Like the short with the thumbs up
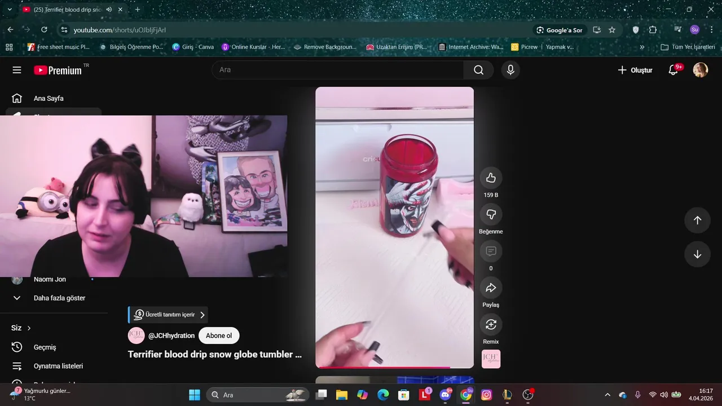Viewport: 722px width, 406px height. click(491, 178)
